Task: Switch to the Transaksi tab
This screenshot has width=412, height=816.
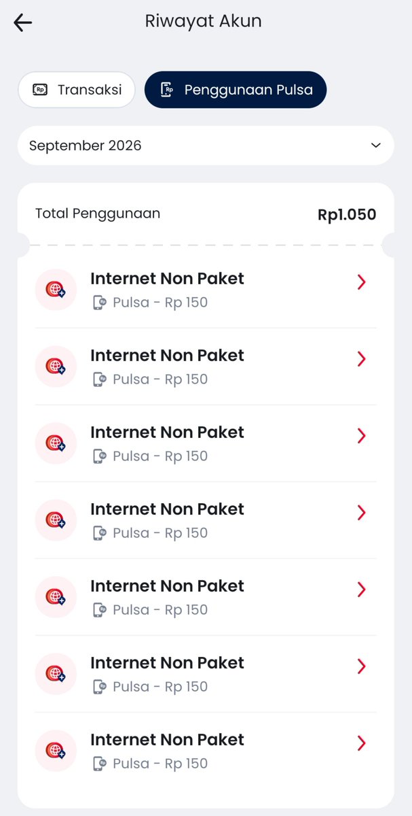Action: point(77,90)
